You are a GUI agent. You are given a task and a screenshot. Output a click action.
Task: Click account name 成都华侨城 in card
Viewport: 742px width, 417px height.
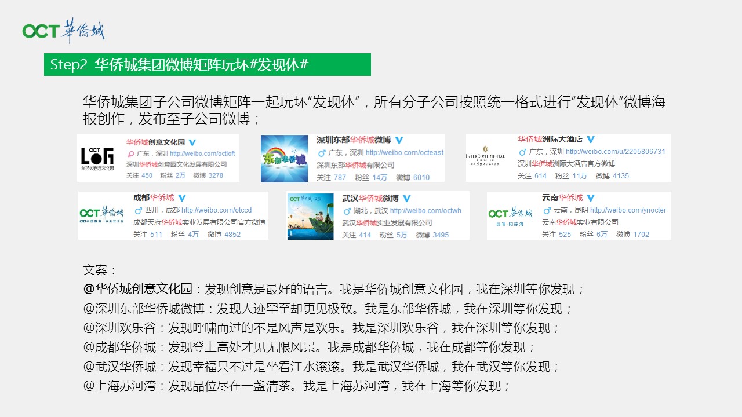(154, 198)
